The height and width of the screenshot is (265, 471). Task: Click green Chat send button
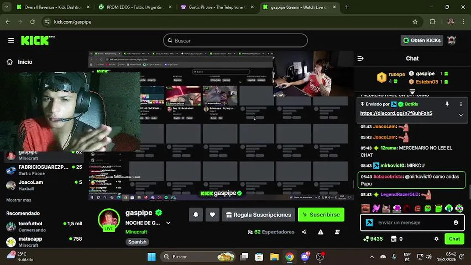(x=454, y=239)
